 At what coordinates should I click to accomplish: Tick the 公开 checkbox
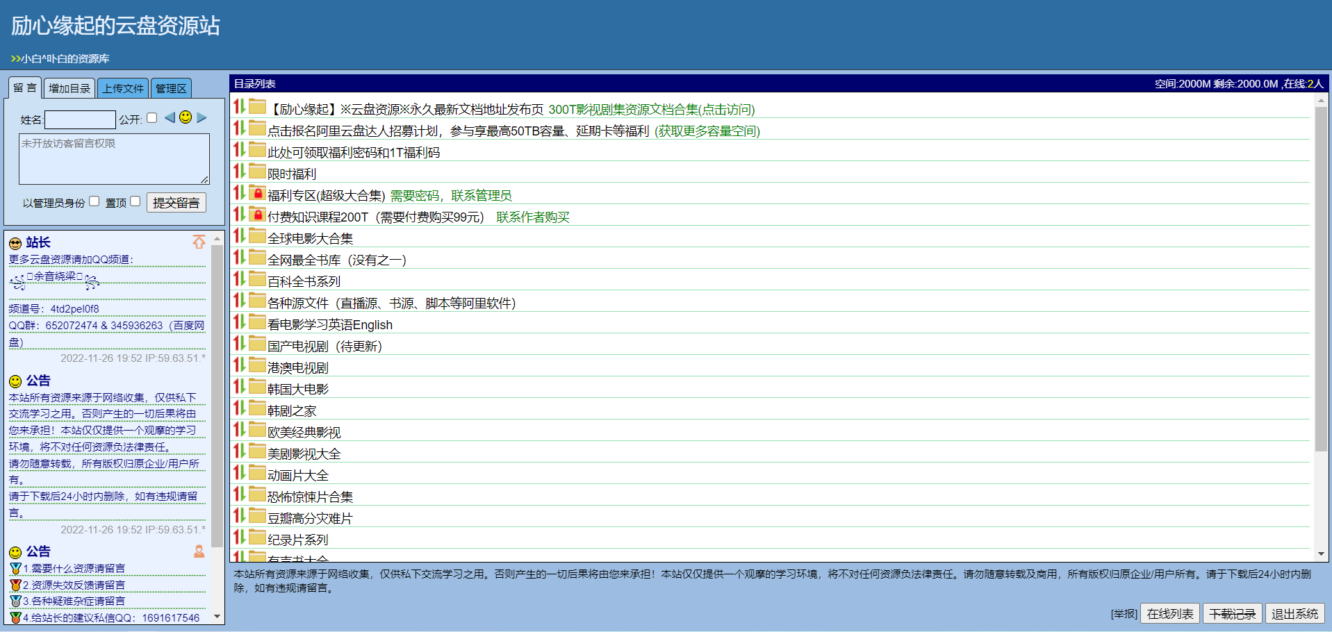[152, 118]
